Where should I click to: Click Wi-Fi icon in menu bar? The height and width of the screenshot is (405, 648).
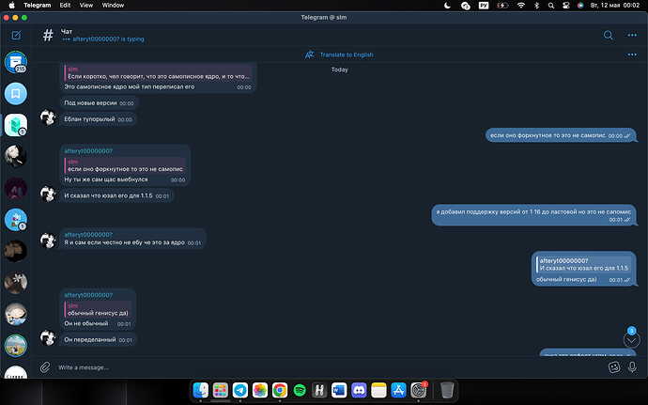(x=521, y=6)
